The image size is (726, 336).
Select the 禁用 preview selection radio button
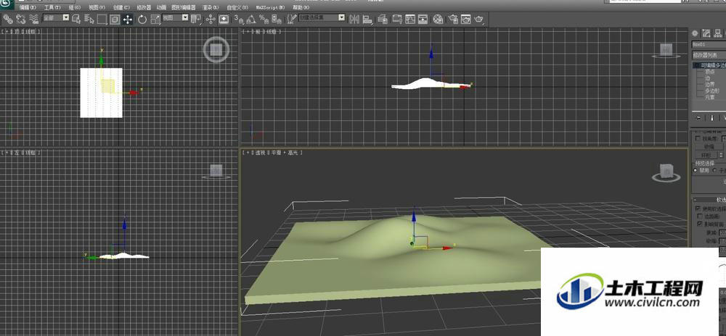click(695, 170)
